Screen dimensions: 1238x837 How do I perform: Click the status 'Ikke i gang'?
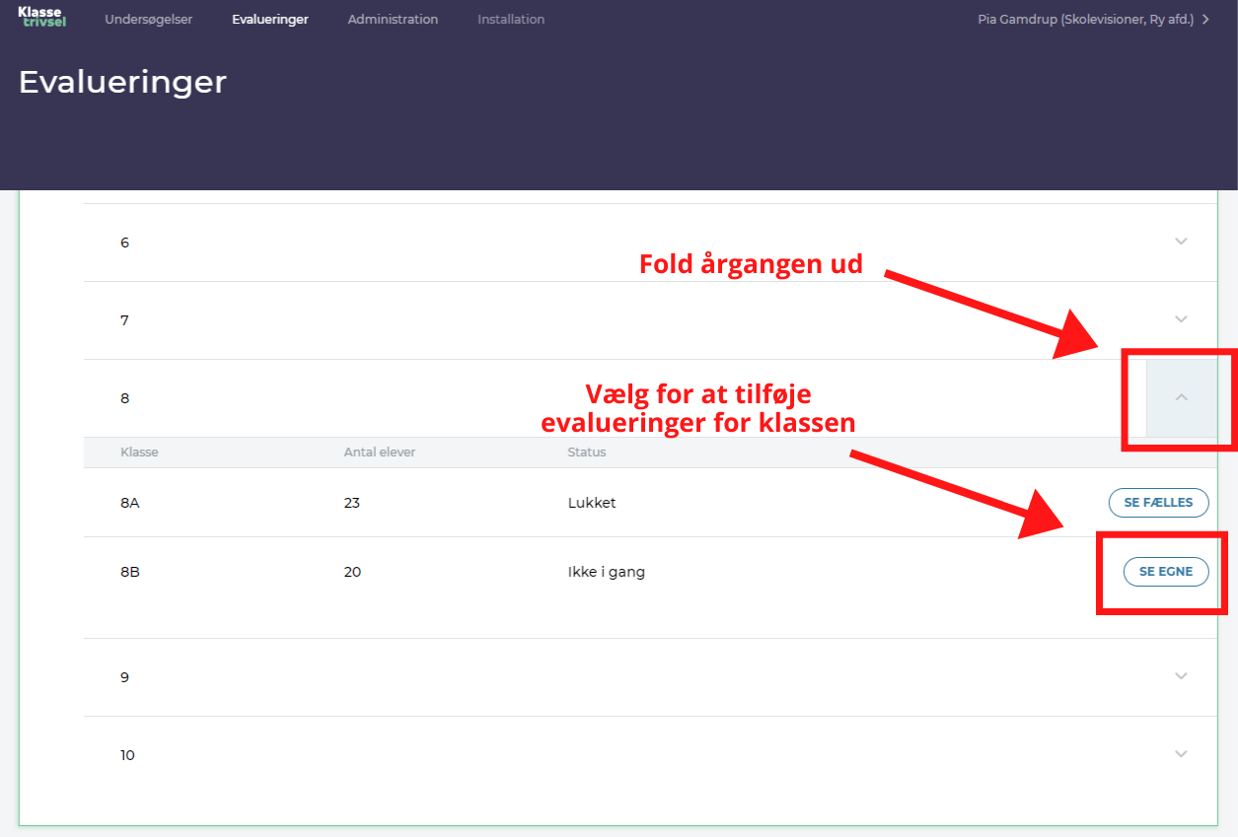(x=607, y=572)
